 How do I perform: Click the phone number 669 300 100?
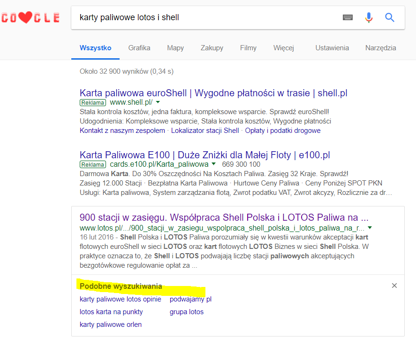[x=241, y=164]
